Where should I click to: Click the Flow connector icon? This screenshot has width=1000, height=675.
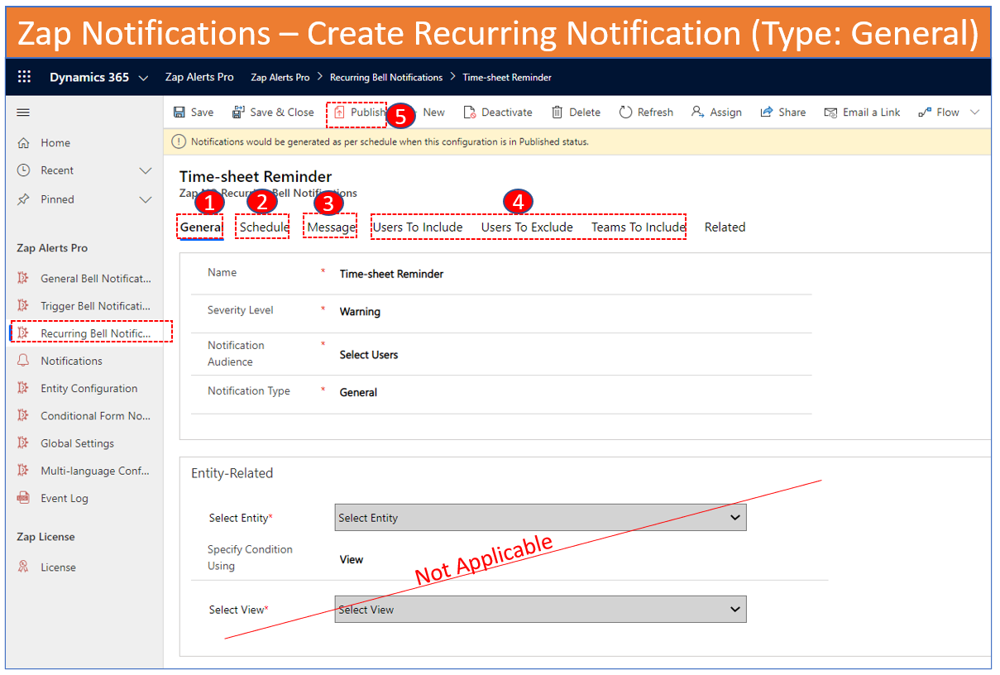[925, 112]
